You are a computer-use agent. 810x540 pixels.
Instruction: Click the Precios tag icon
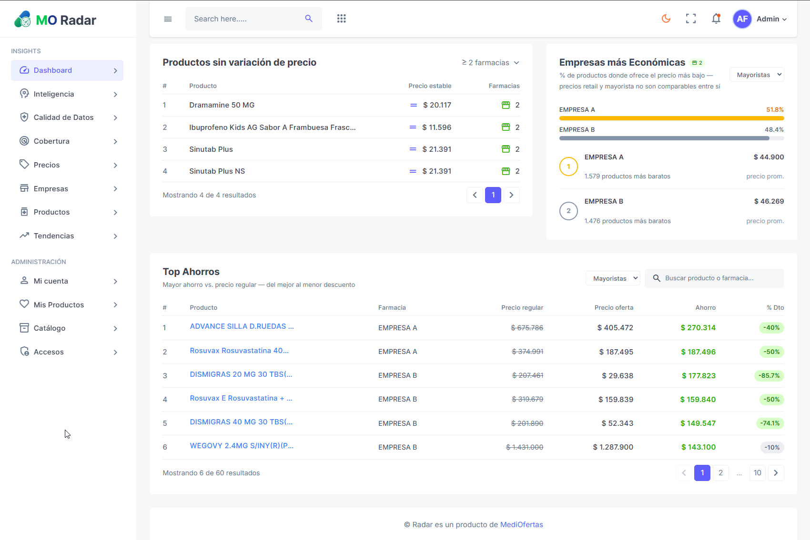(x=24, y=165)
